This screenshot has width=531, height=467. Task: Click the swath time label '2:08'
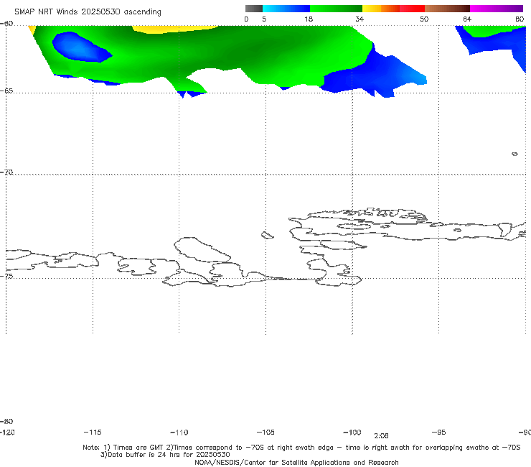click(381, 436)
